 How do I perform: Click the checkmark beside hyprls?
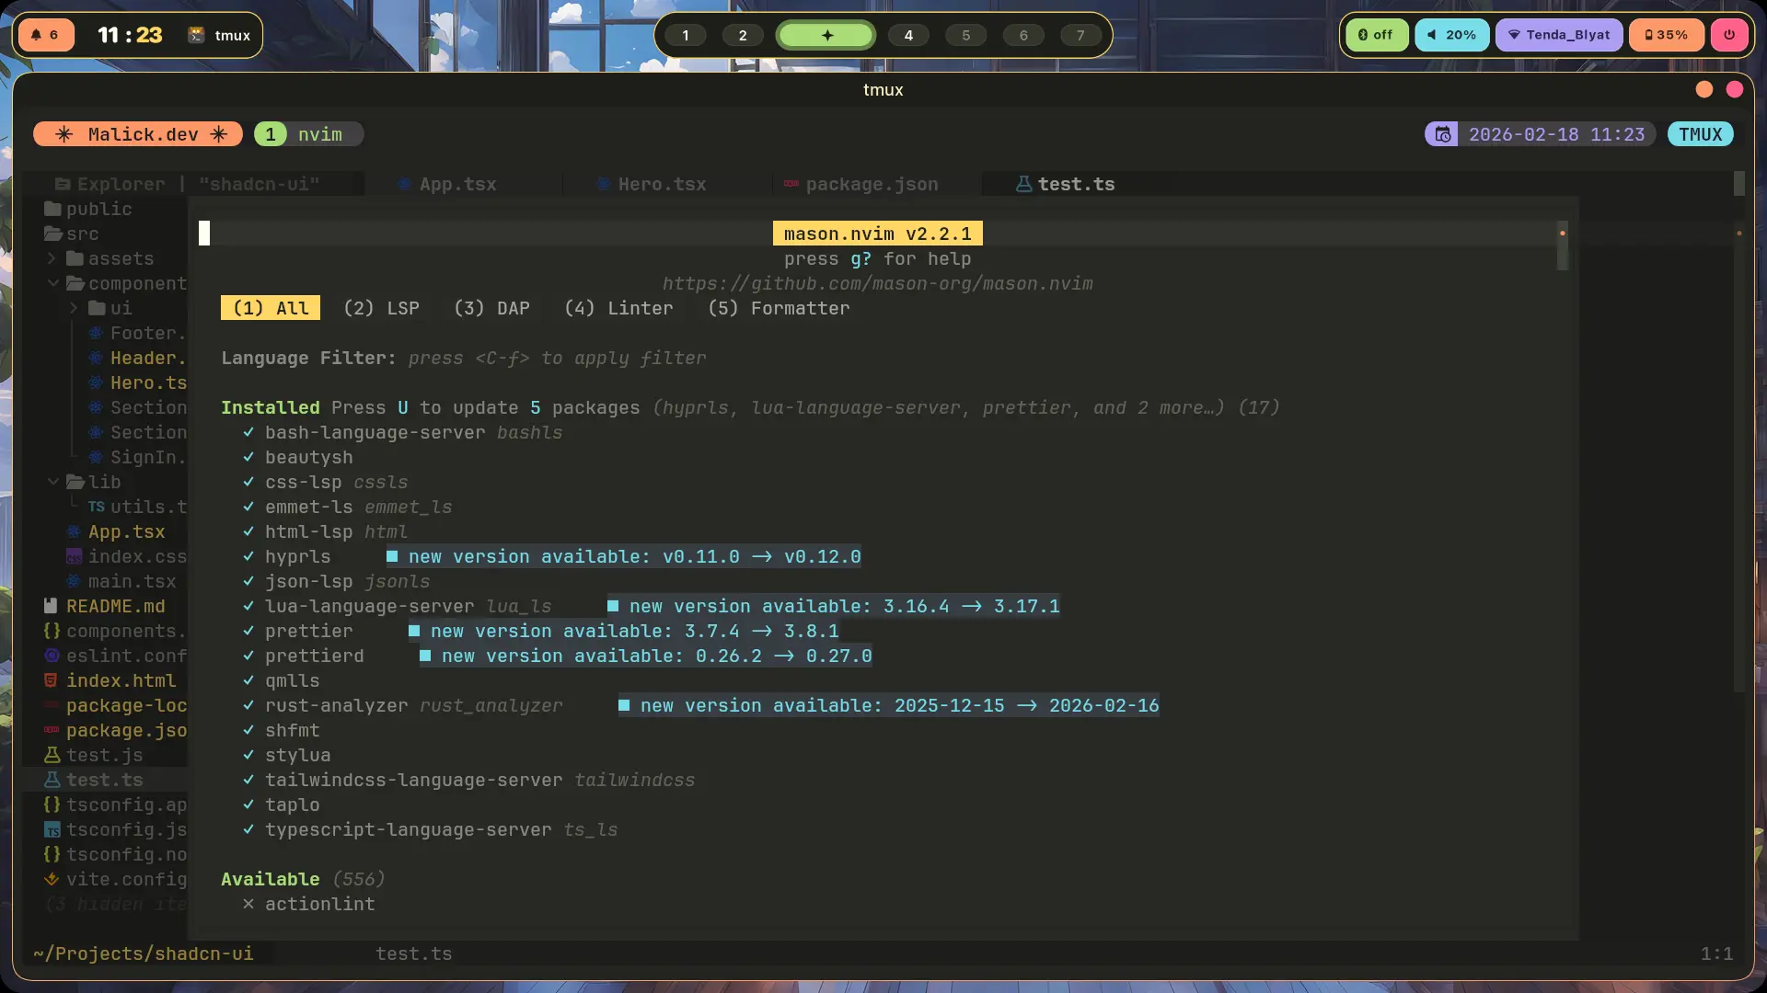point(248,556)
